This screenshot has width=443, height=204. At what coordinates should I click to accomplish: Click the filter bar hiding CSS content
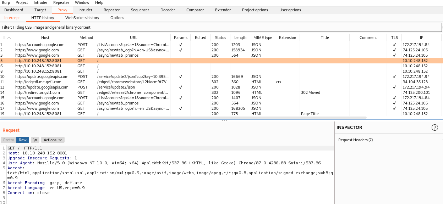pyautogui.click(x=221, y=27)
